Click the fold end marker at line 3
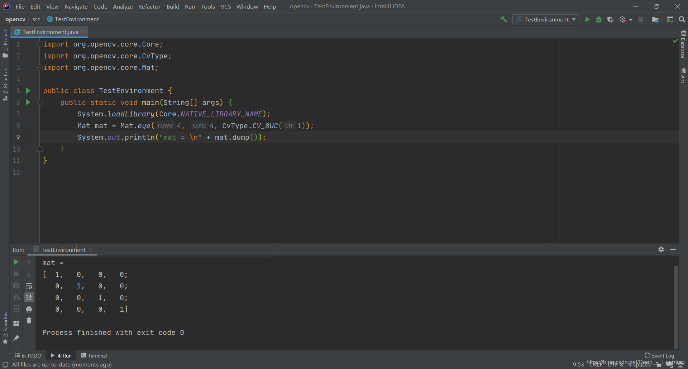 tap(40, 67)
